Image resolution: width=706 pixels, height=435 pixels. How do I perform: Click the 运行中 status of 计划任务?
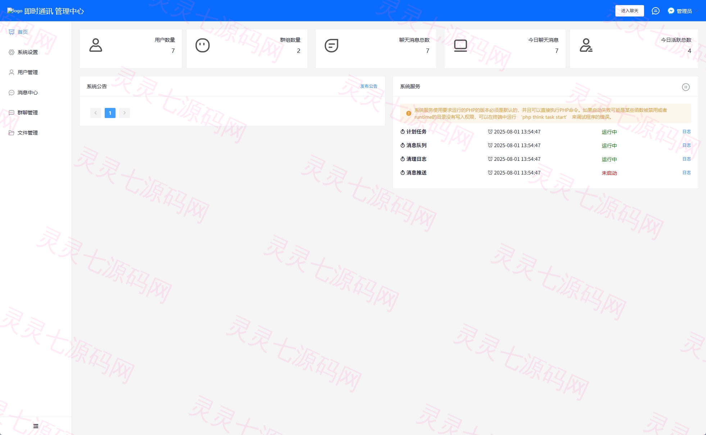[x=609, y=132]
